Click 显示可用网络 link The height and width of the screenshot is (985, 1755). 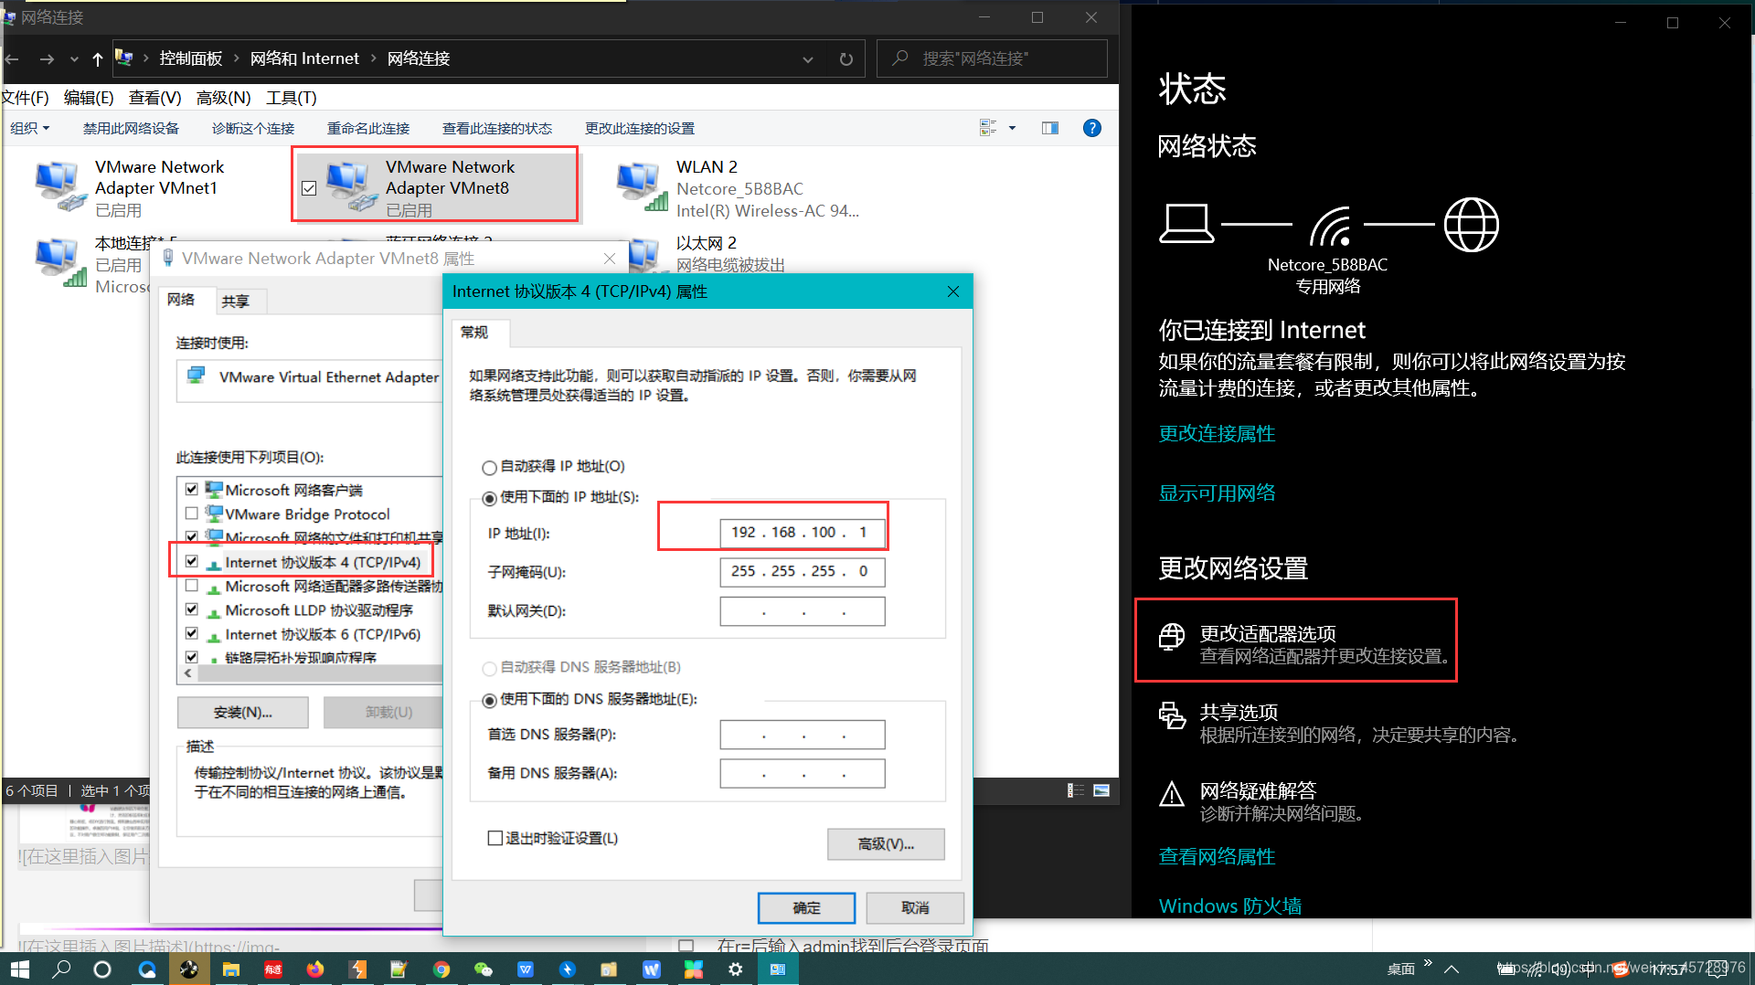[x=1217, y=493]
